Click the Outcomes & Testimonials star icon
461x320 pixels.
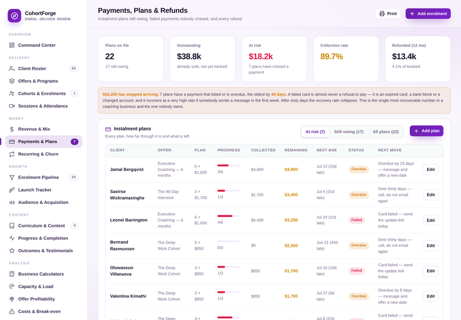coord(12,251)
